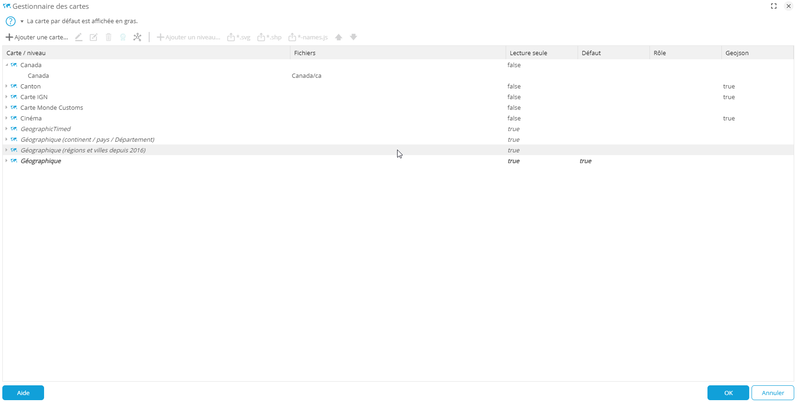This screenshot has height=402, width=797.
Task: Select the Carte Monde Customs row
Action: pyautogui.click(x=51, y=107)
